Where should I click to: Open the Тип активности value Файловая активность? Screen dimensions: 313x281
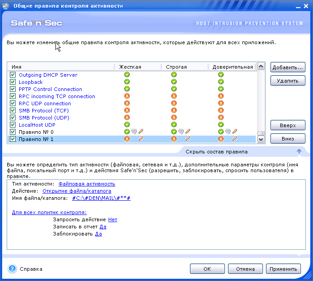point(87,184)
